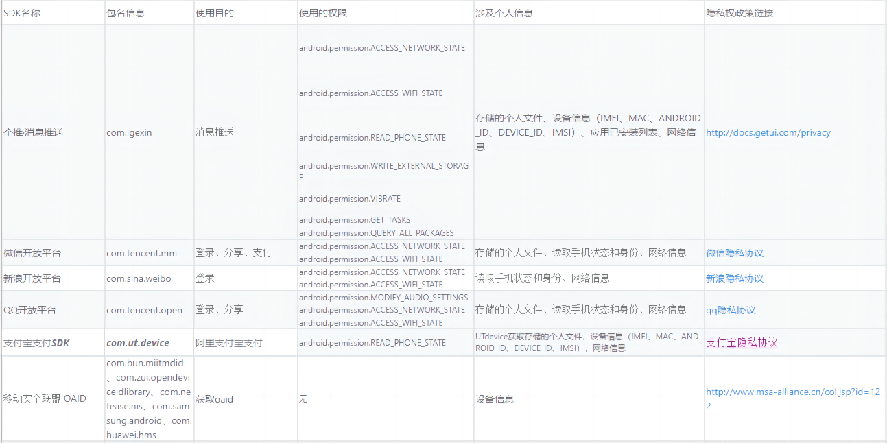
Task: Select ACCESS_NETWORK_STATE permission in the 个推 row
Action: tap(382, 48)
